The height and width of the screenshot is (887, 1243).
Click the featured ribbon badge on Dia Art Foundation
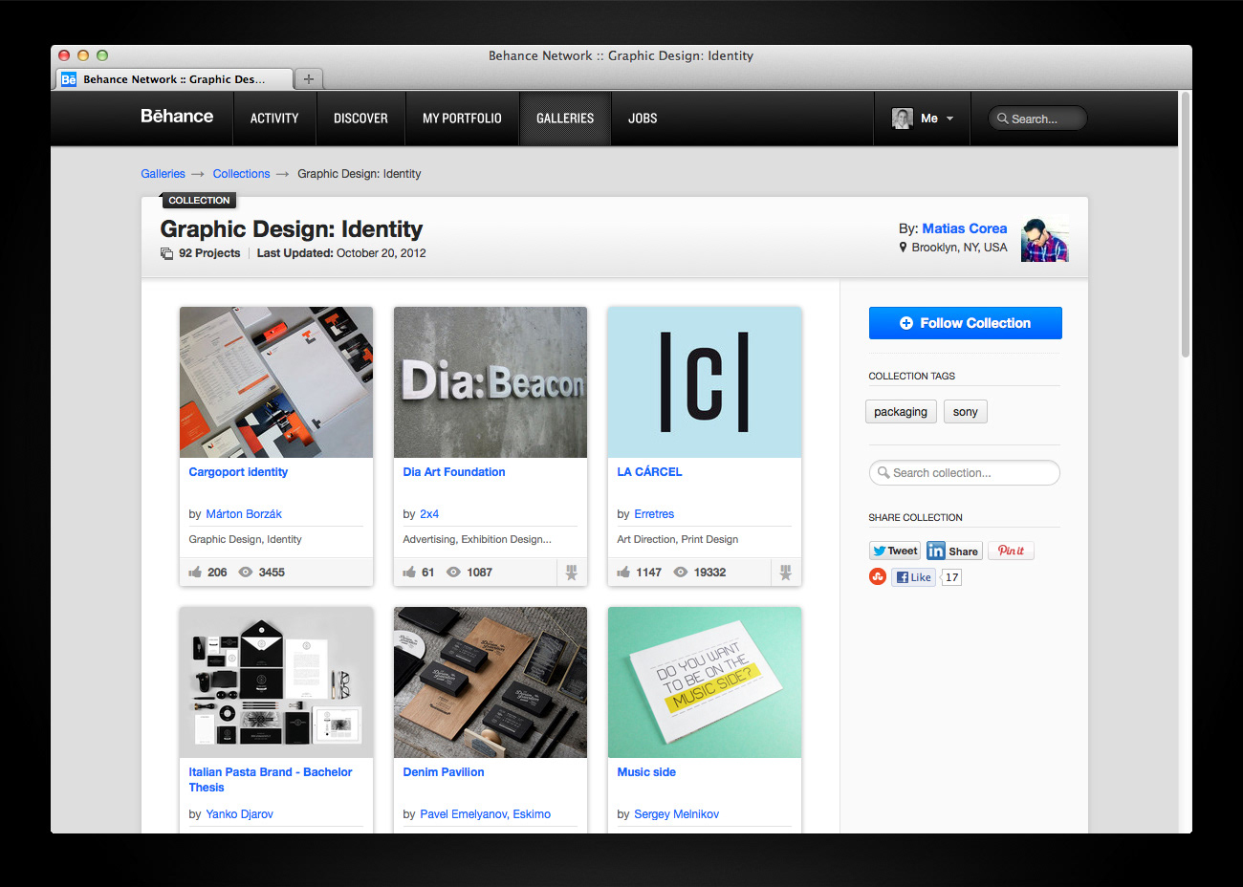coord(571,573)
